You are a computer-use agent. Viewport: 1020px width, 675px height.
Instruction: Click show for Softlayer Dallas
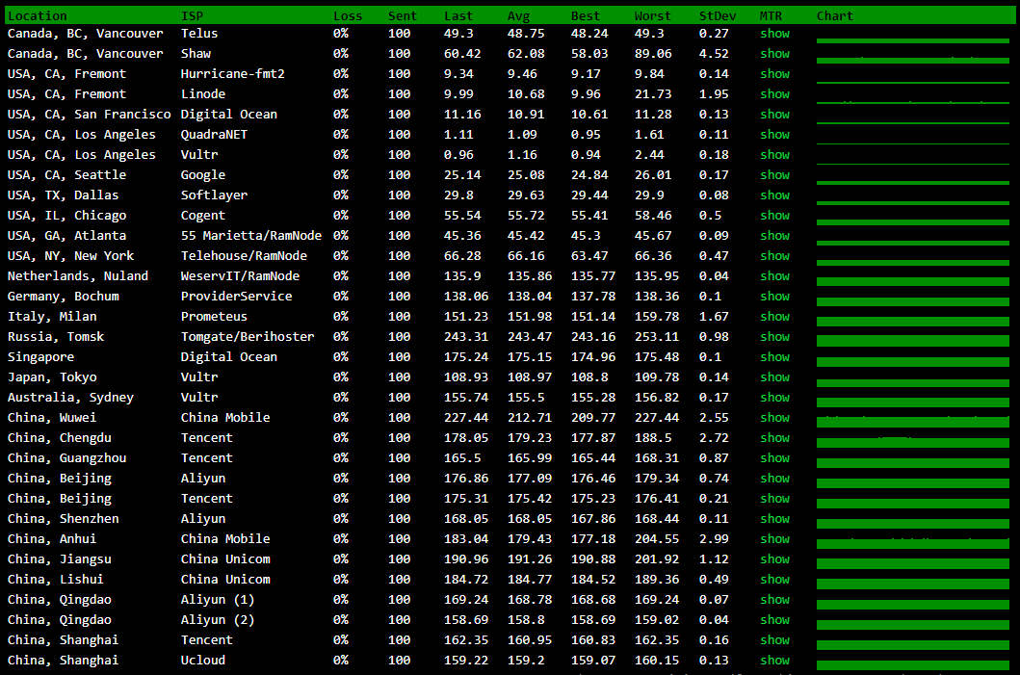coord(774,195)
